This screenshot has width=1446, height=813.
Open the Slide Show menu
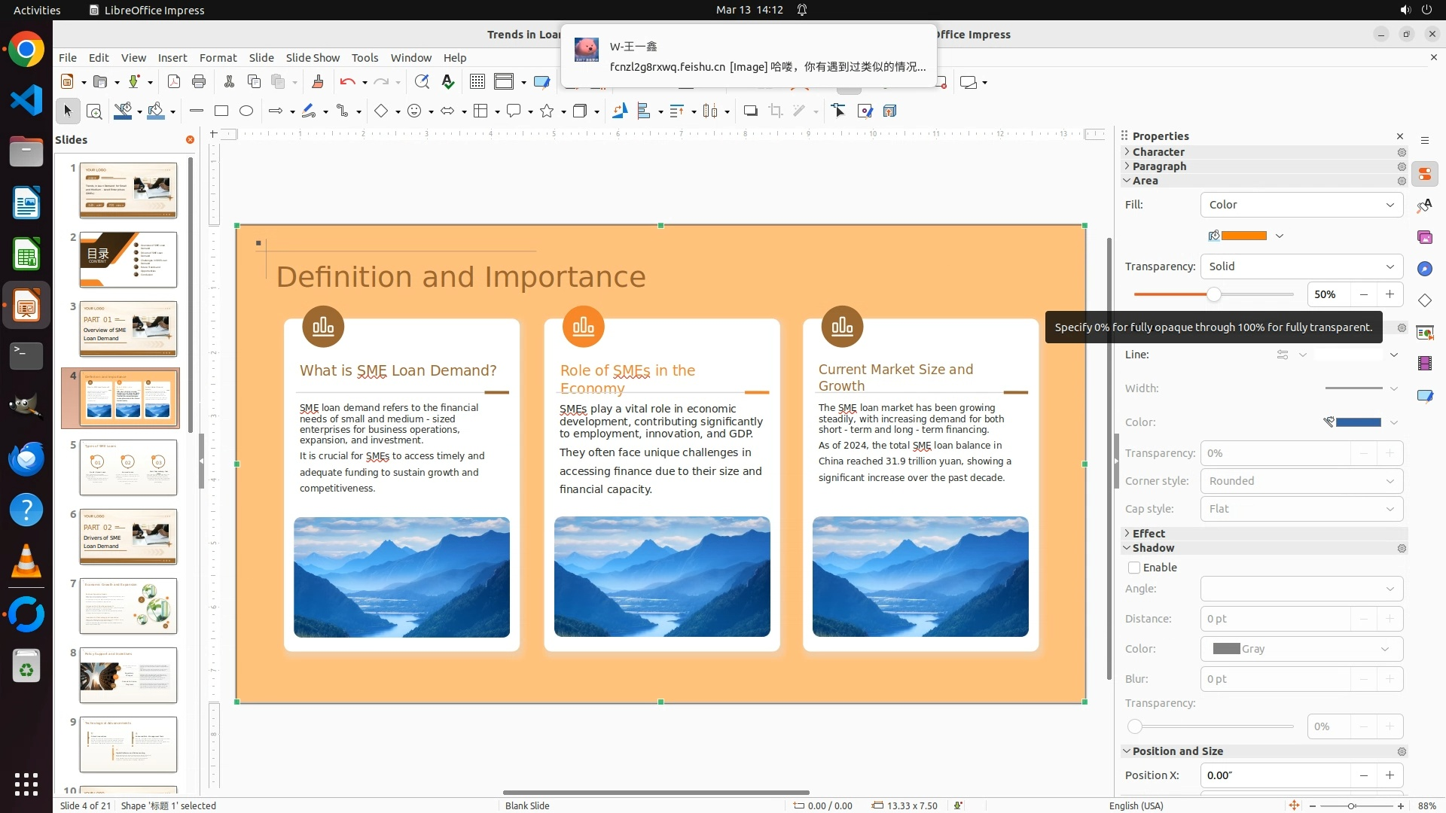coord(313,58)
